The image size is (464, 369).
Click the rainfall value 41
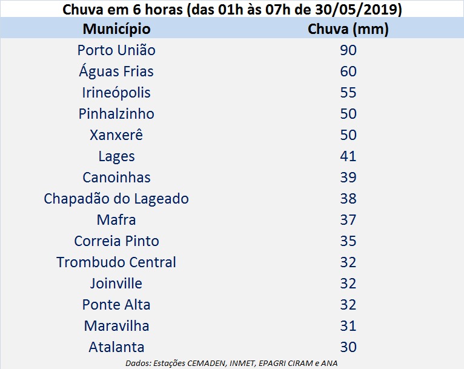click(x=348, y=156)
